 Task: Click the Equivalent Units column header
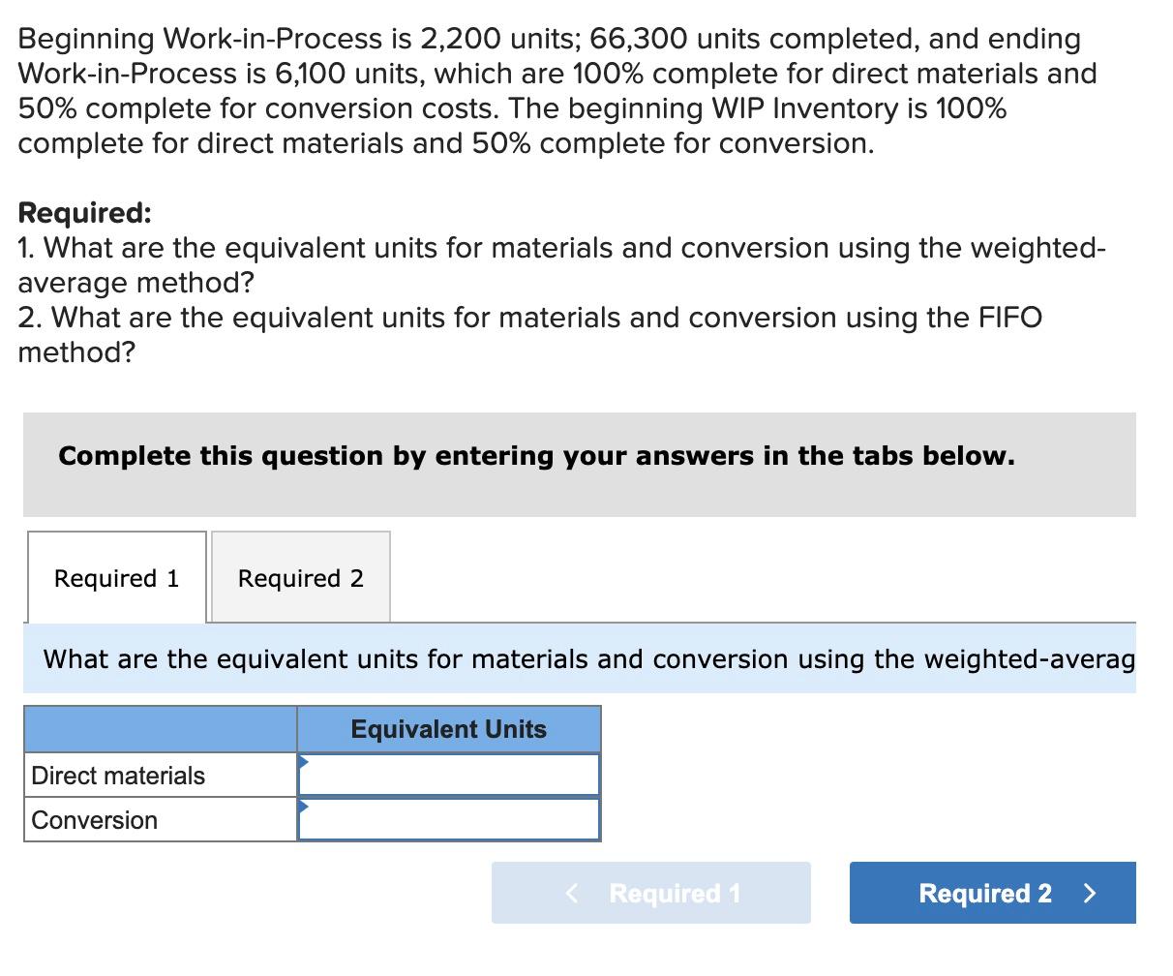tap(449, 729)
